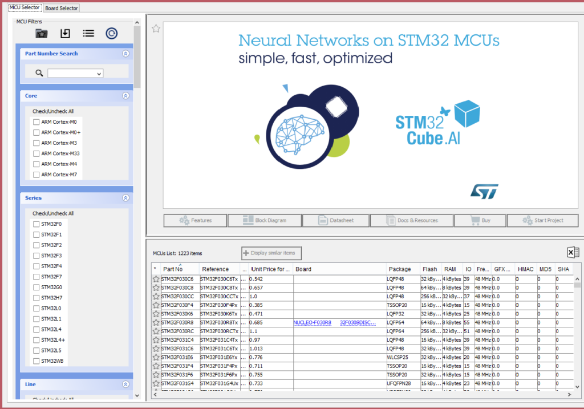
Task: Click the filter panel scroll down arrow
Action: pos(137,395)
